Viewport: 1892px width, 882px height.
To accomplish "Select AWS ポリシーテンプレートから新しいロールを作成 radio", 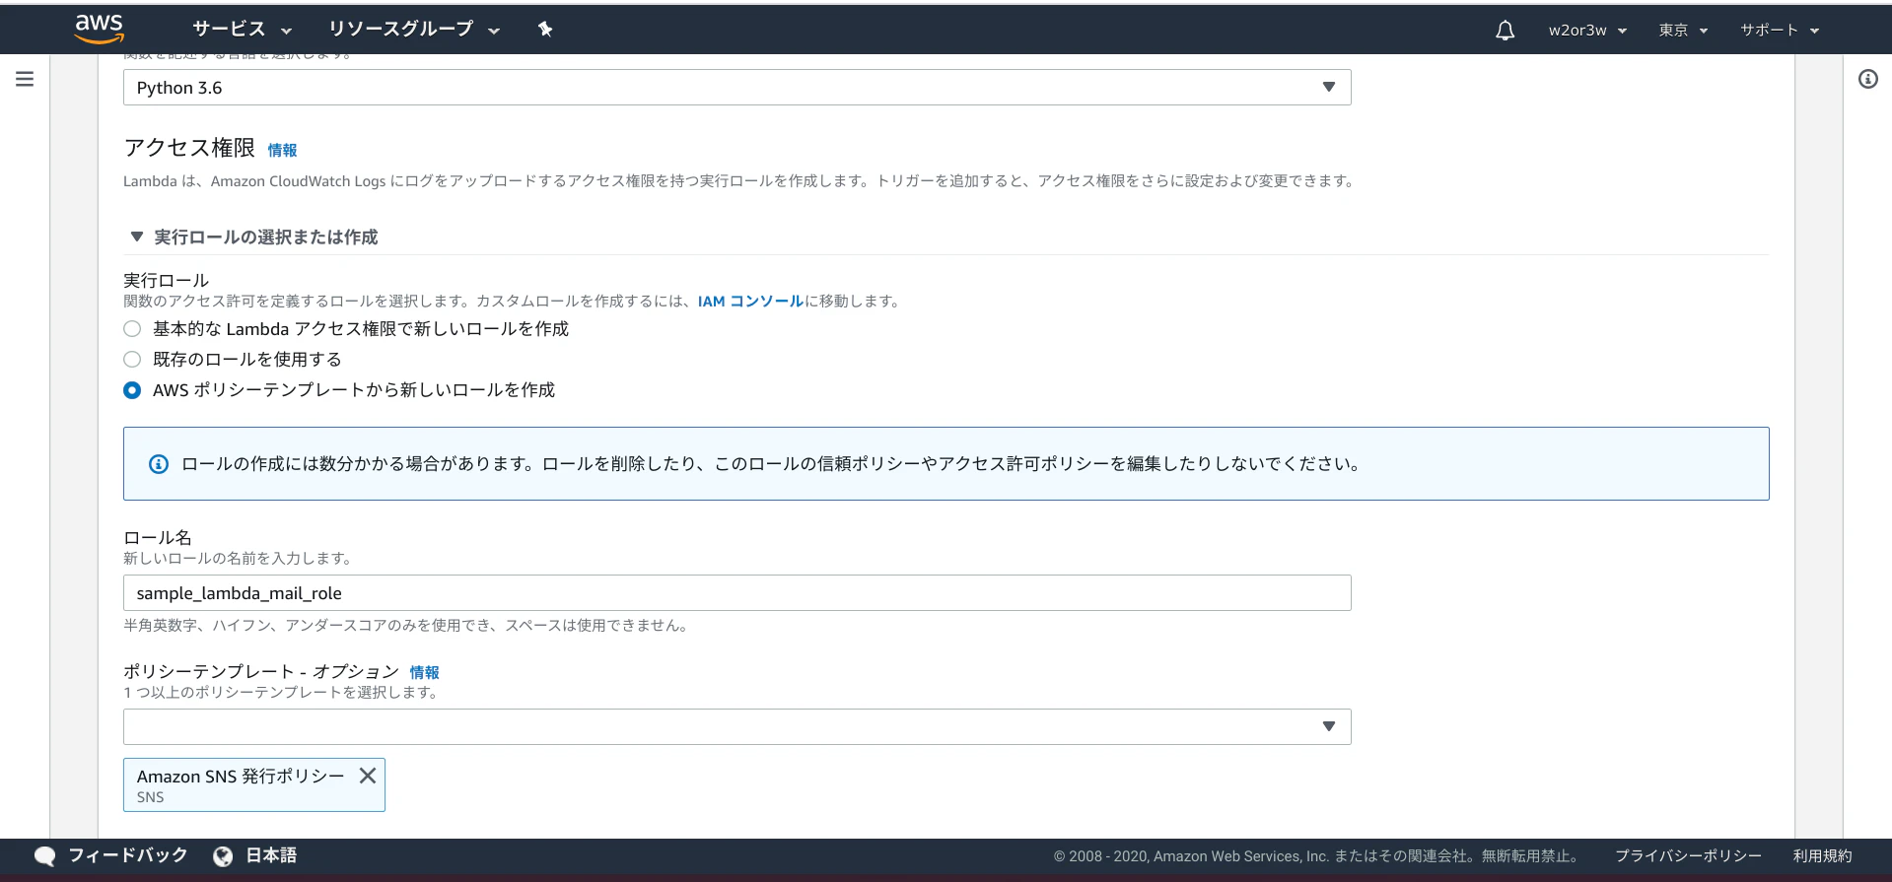I will pyautogui.click(x=132, y=390).
